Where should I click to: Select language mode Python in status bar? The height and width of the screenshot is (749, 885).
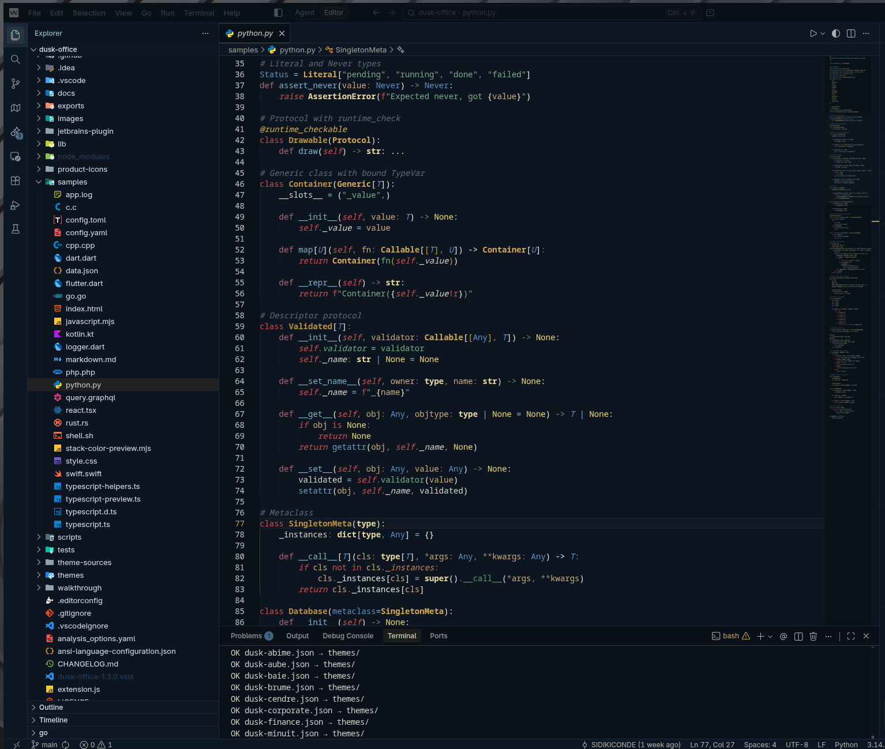846,744
